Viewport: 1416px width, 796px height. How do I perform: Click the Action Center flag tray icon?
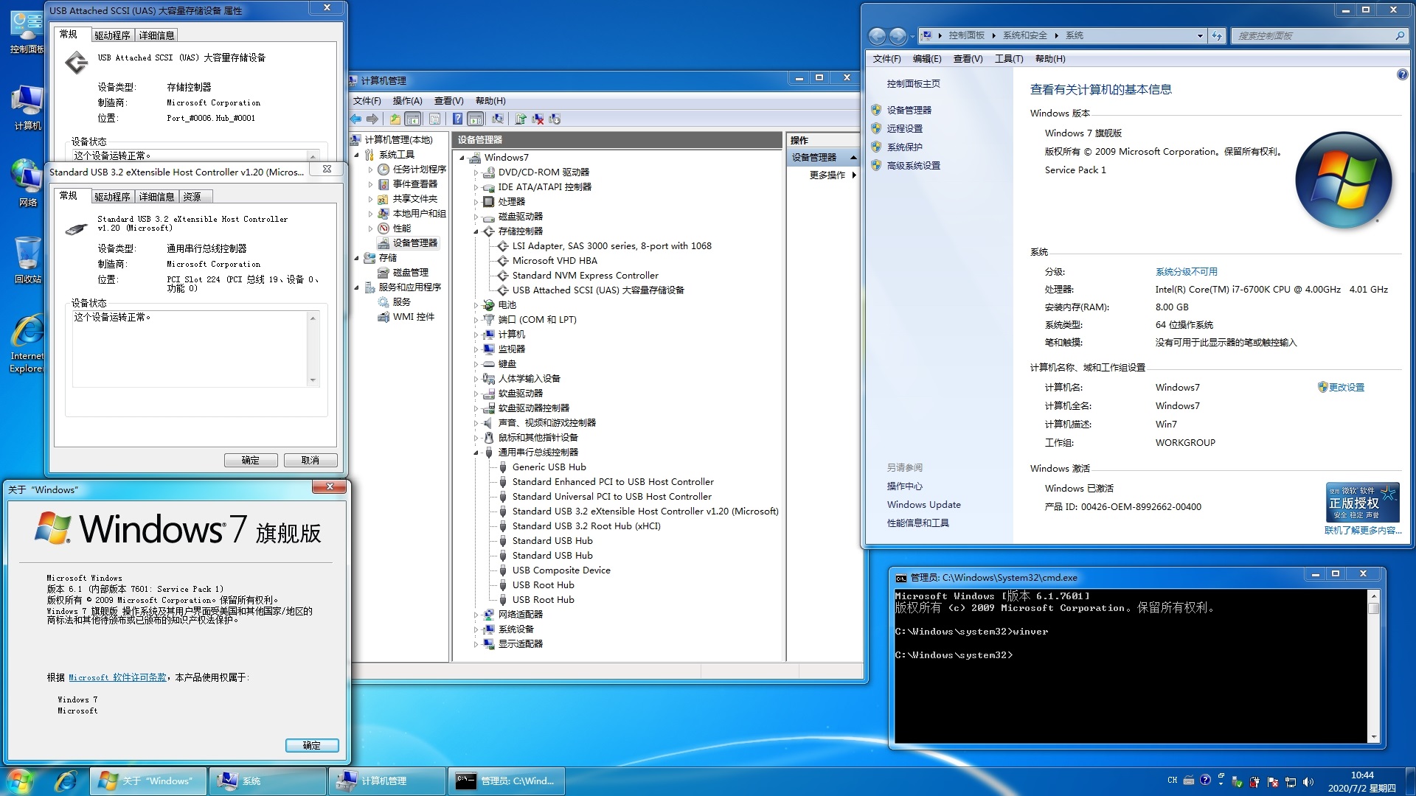(1273, 781)
